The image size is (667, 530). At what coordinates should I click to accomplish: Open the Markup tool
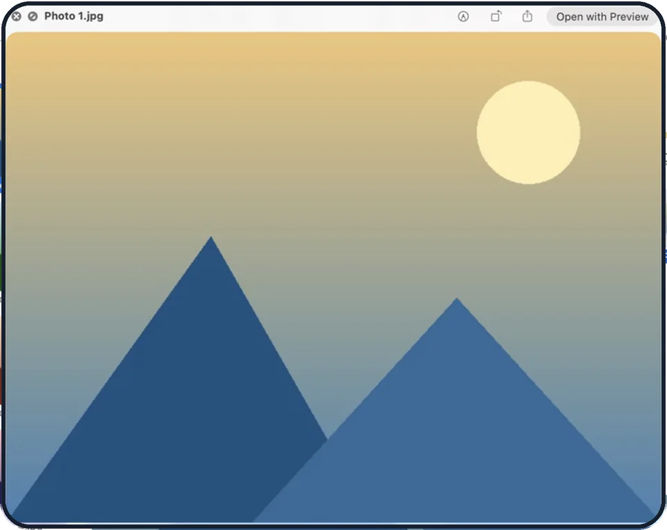pos(463,17)
